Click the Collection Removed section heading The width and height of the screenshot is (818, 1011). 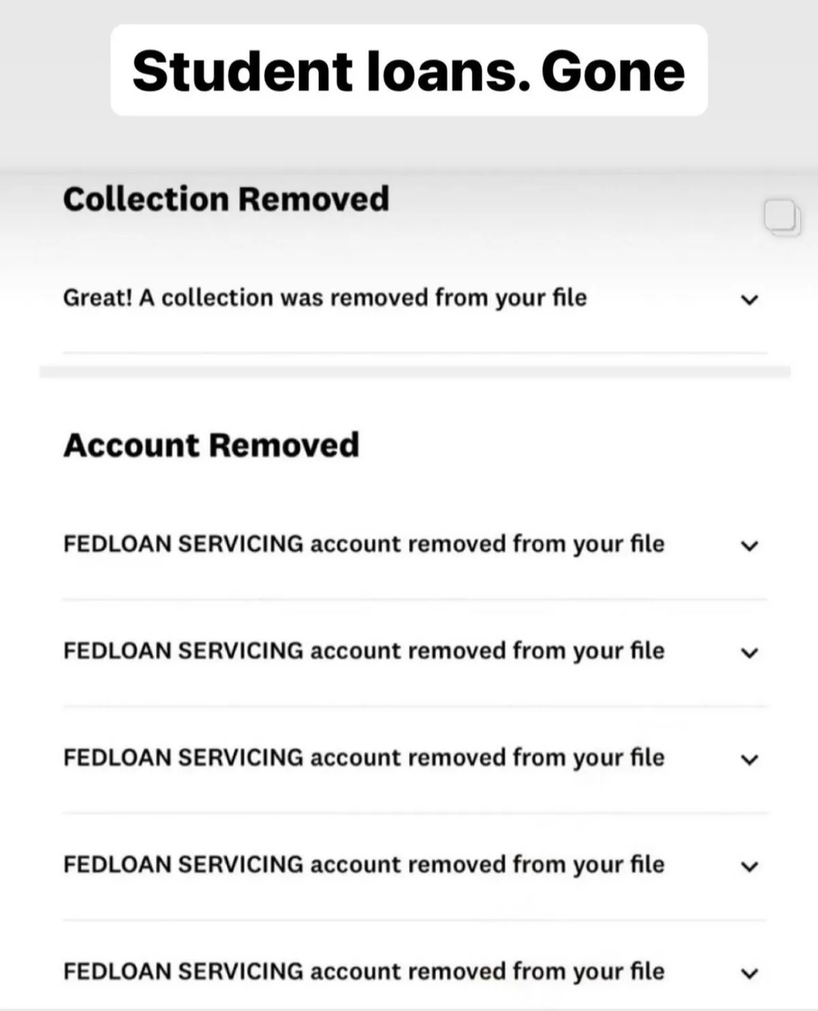click(226, 199)
